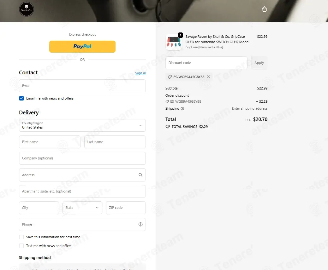Click the tag icon next to TOTAL SAVINGS

click(x=168, y=127)
